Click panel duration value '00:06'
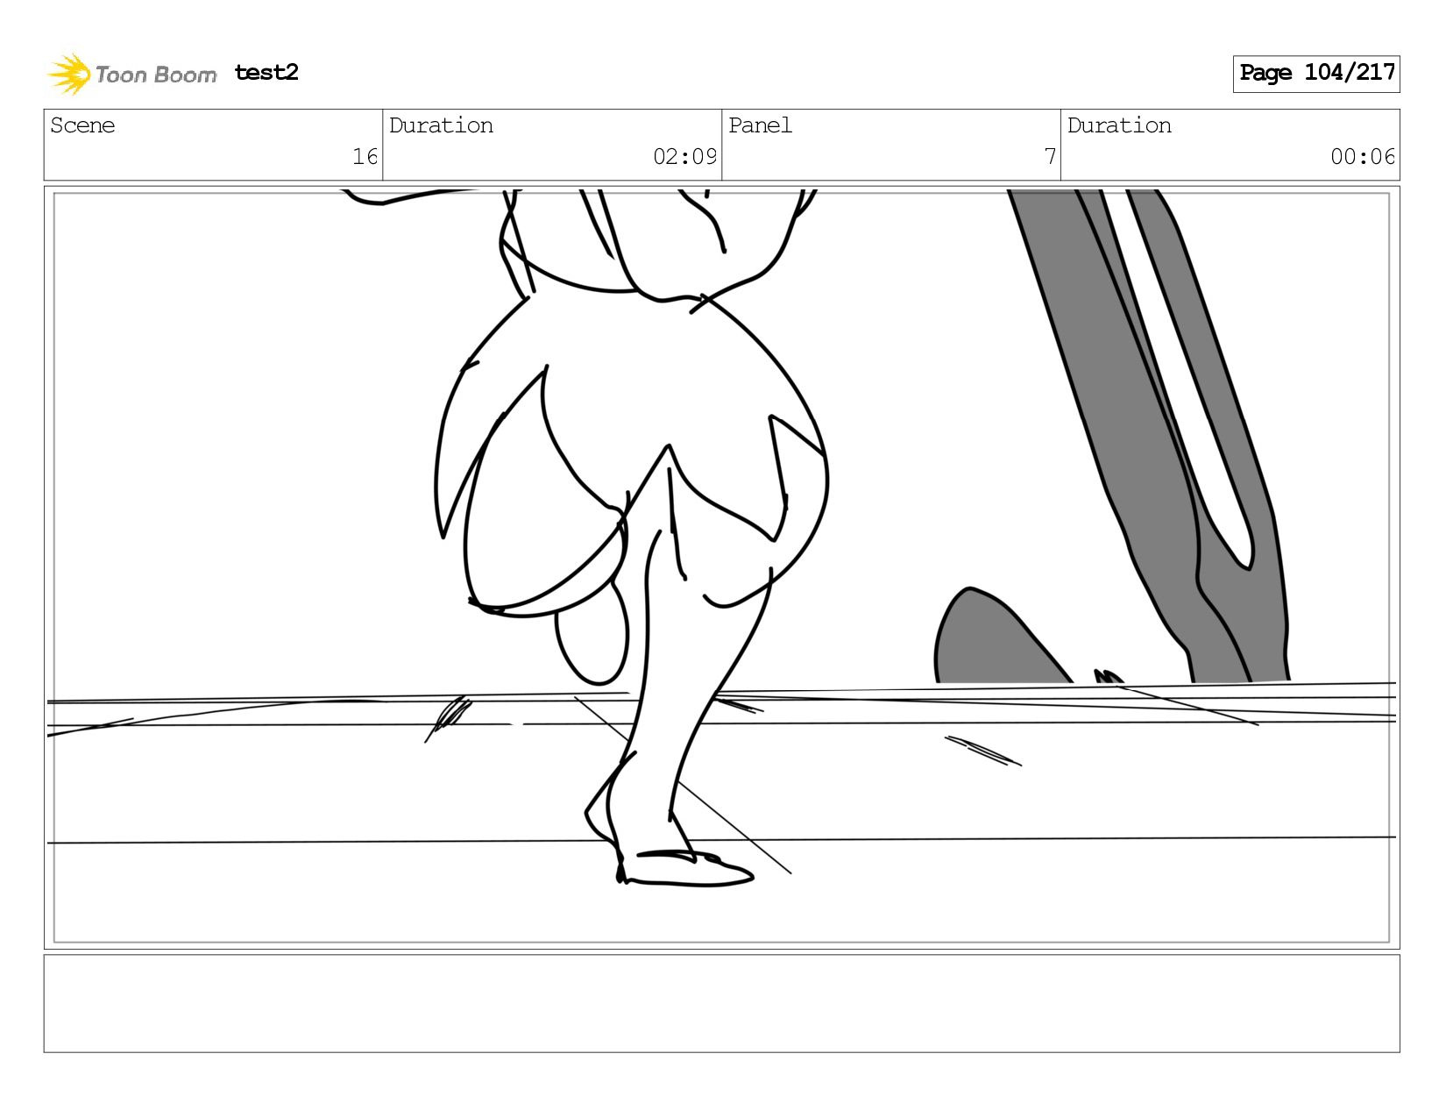The height and width of the screenshot is (1118, 1446). (1363, 157)
